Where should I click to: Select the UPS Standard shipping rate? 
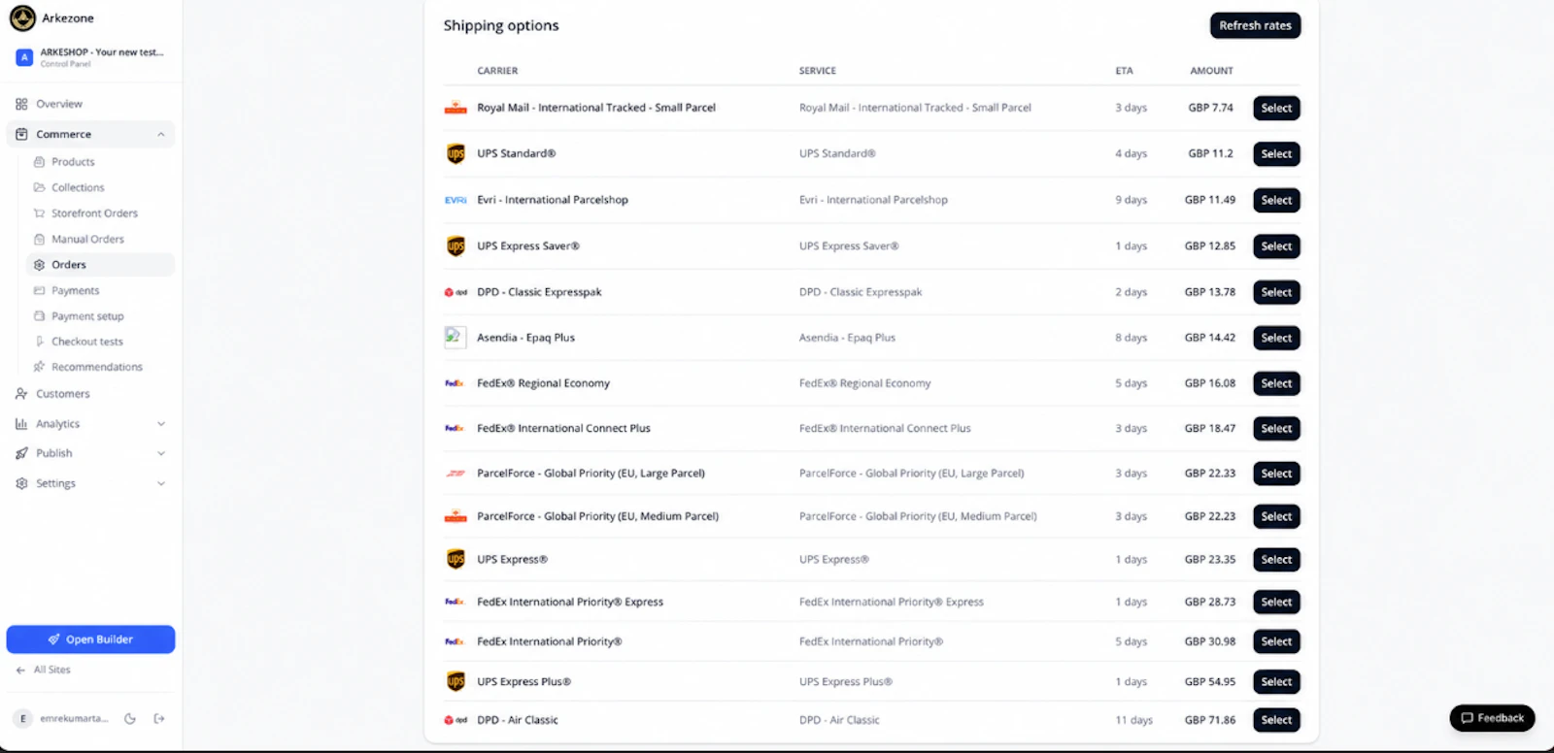click(1276, 153)
